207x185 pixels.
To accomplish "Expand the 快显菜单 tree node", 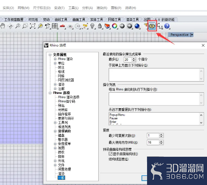I will [x=55, y=144].
